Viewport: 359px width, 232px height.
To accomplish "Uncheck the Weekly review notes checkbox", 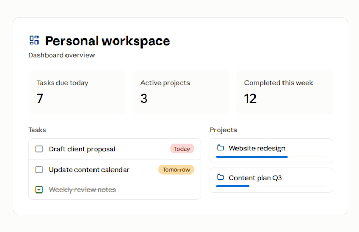I will click(39, 189).
